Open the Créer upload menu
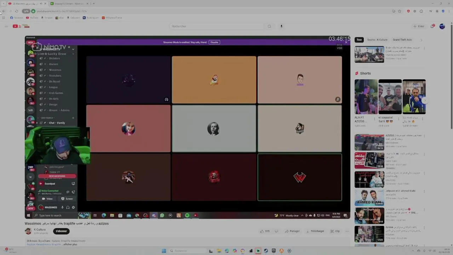This screenshot has height=255, width=453. point(419,26)
